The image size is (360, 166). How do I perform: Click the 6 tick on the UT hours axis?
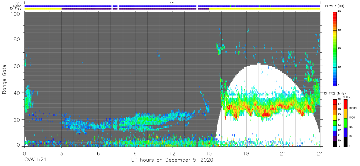point(98,153)
